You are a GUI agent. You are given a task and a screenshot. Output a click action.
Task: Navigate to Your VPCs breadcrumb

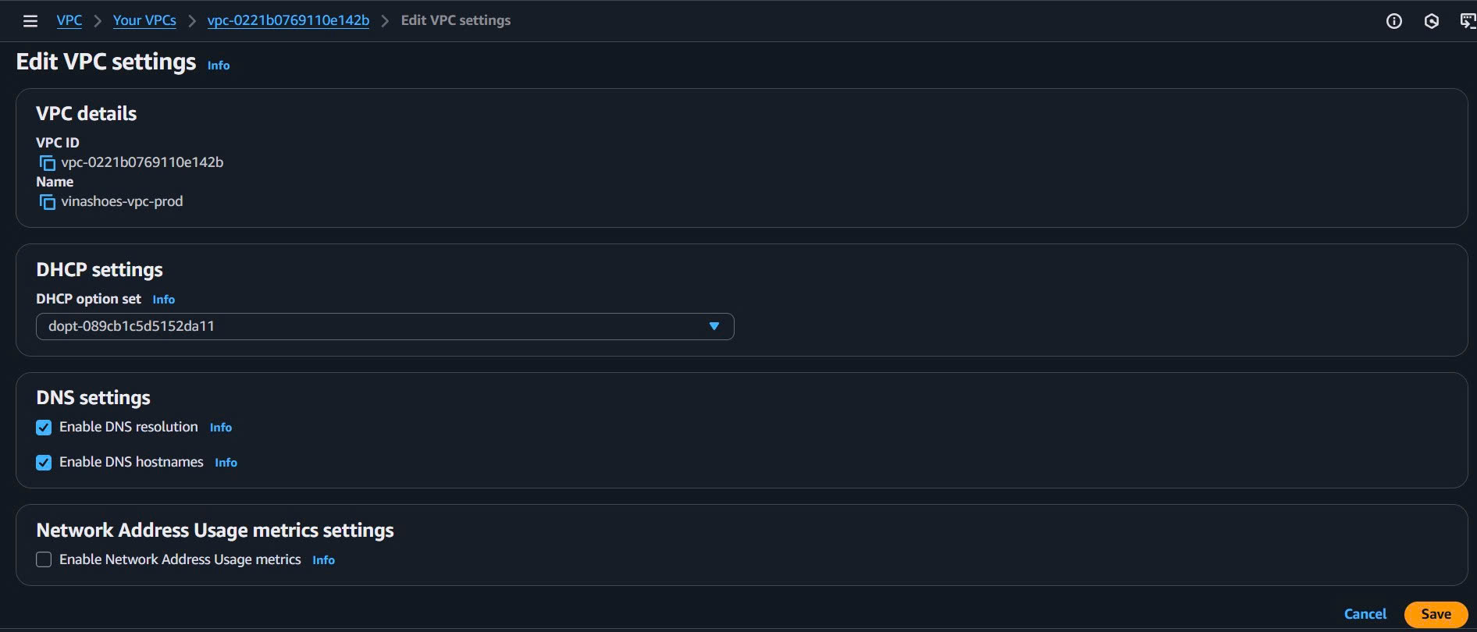tap(145, 20)
